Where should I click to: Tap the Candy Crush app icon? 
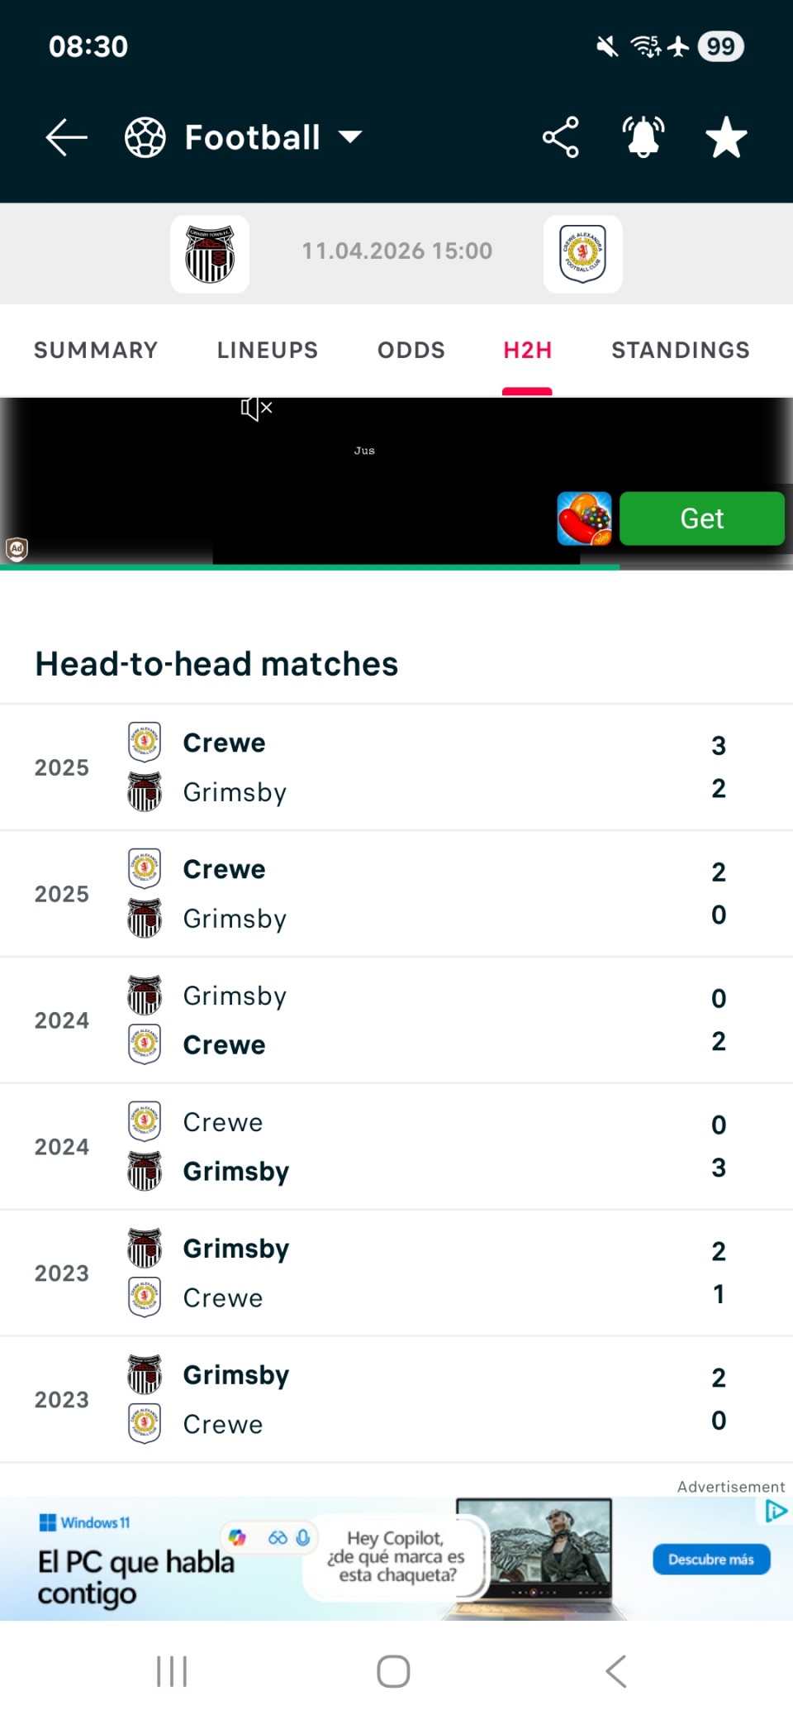point(584,518)
